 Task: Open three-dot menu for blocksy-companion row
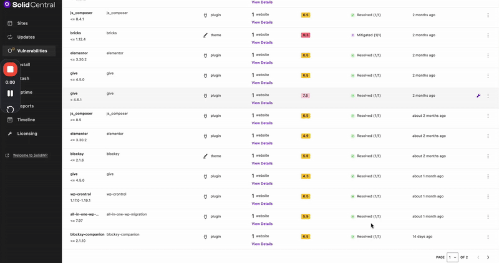[x=488, y=237]
